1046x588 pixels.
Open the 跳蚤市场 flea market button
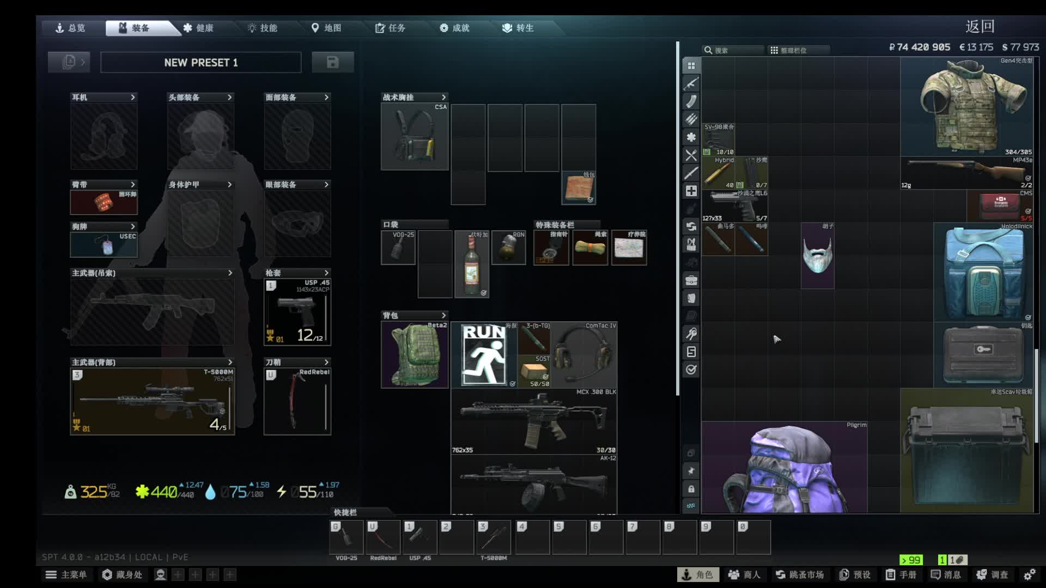799,574
